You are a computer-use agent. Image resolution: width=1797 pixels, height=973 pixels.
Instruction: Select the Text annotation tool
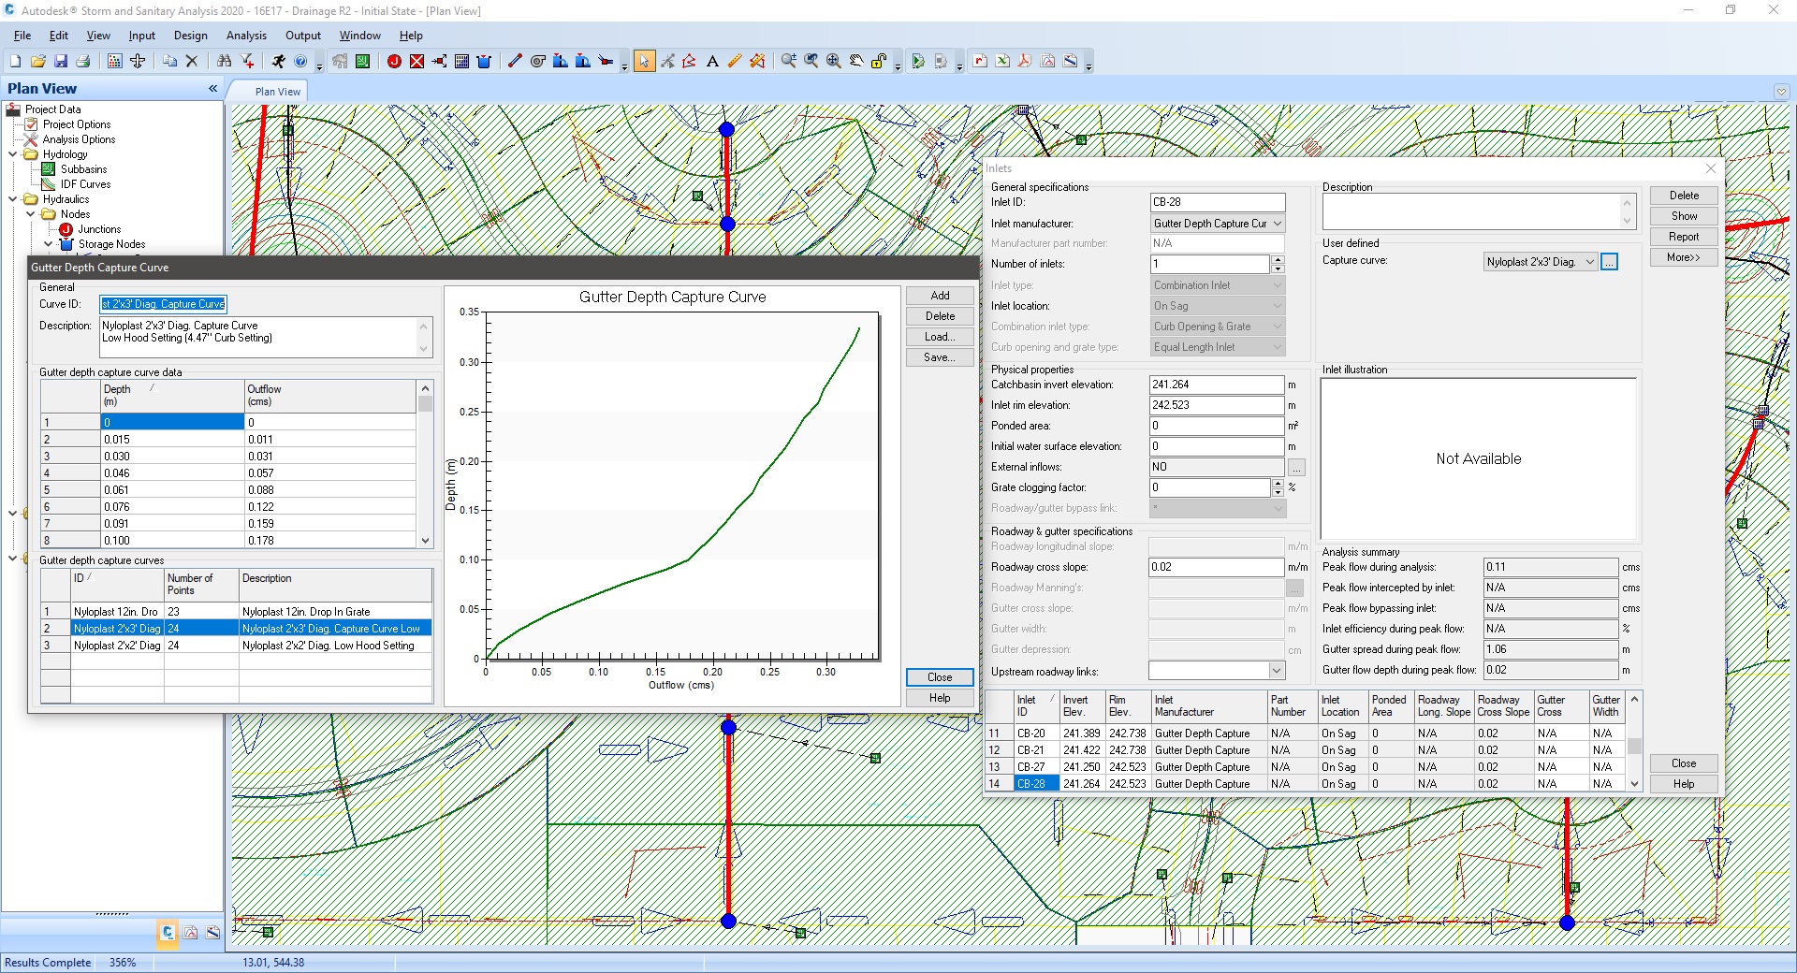point(711,61)
